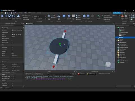This screenshot has height=101, width=135.
Task: Toggle the CanCollide property checkbox
Action: [x=12, y=83]
